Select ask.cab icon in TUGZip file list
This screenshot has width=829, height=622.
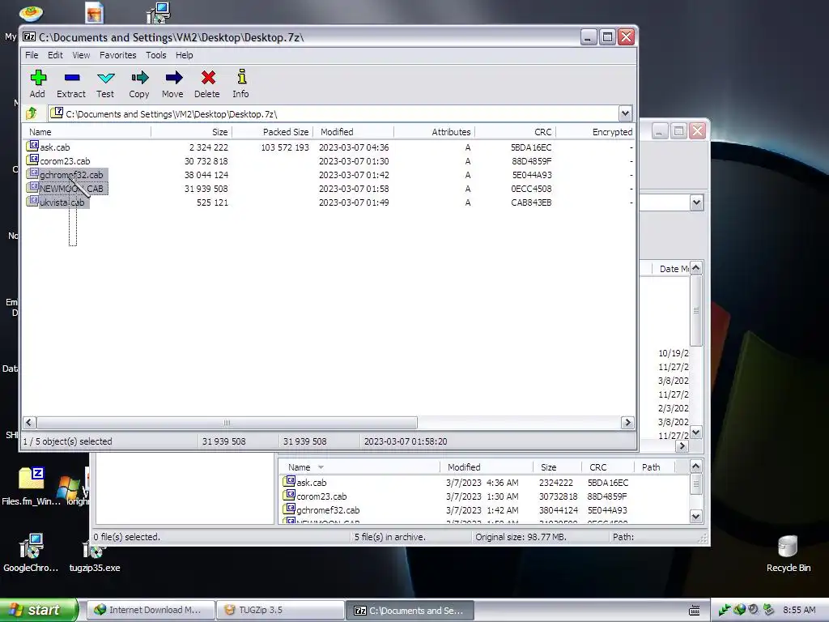[x=289, y=482]
